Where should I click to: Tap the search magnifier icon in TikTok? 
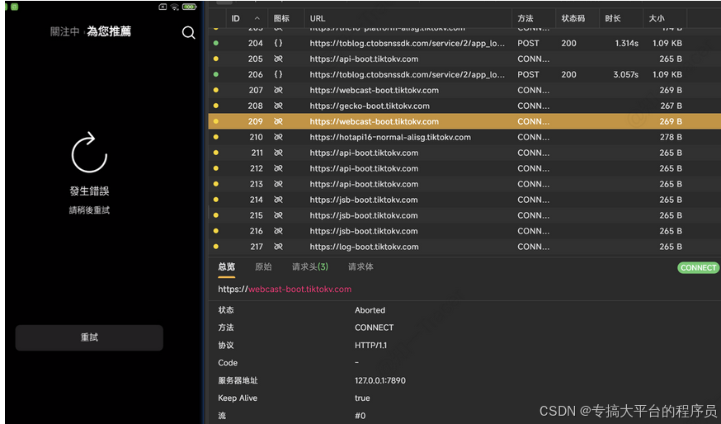(189, 33)
